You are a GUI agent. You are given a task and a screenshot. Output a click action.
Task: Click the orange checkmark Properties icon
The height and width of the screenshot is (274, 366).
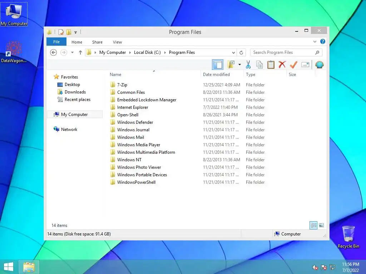pyautogui.click(x=293, y=65)
